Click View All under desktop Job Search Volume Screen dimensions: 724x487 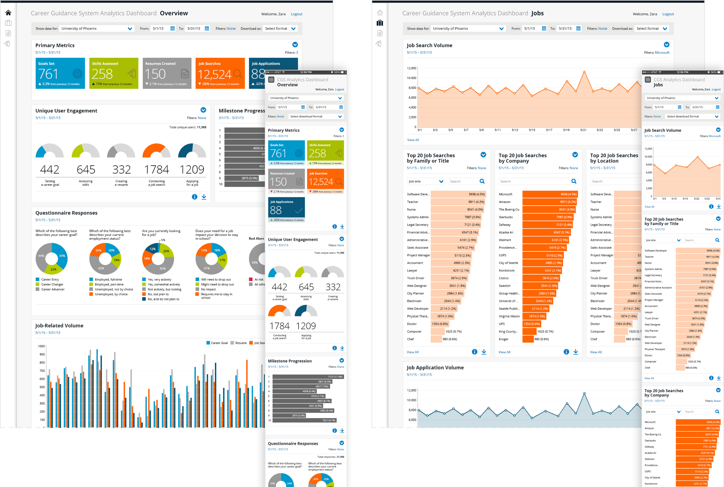(x=413, y=140)
